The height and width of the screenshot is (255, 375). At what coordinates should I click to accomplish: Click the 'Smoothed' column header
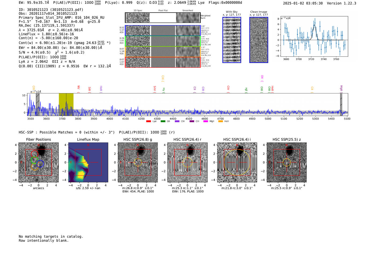(x=187, y=11)
